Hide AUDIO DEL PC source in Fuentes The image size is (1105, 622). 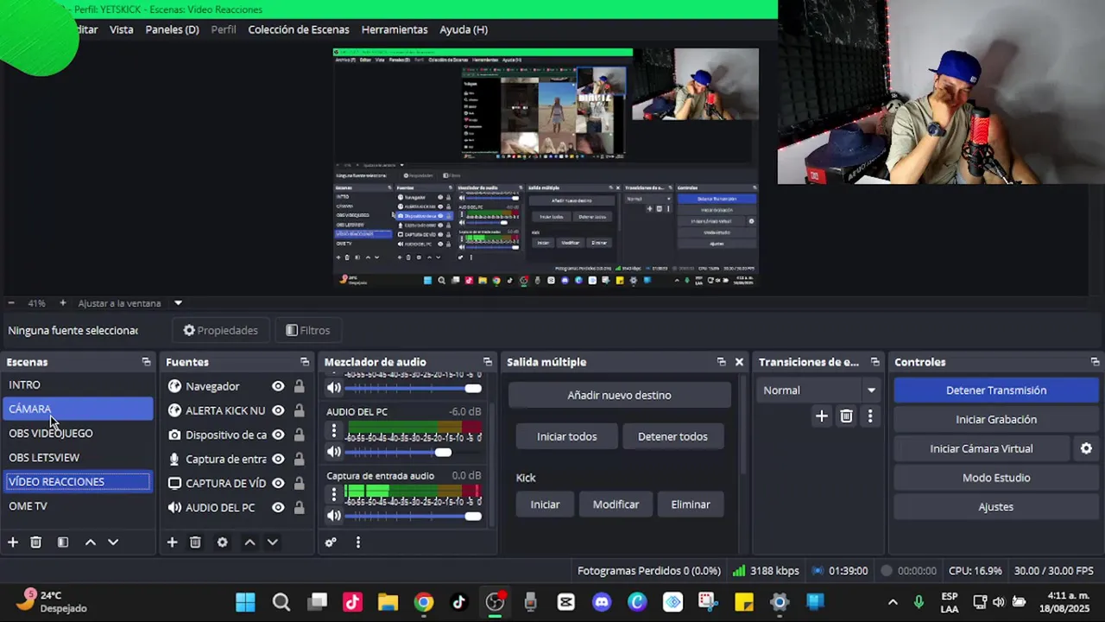(278, 507)
